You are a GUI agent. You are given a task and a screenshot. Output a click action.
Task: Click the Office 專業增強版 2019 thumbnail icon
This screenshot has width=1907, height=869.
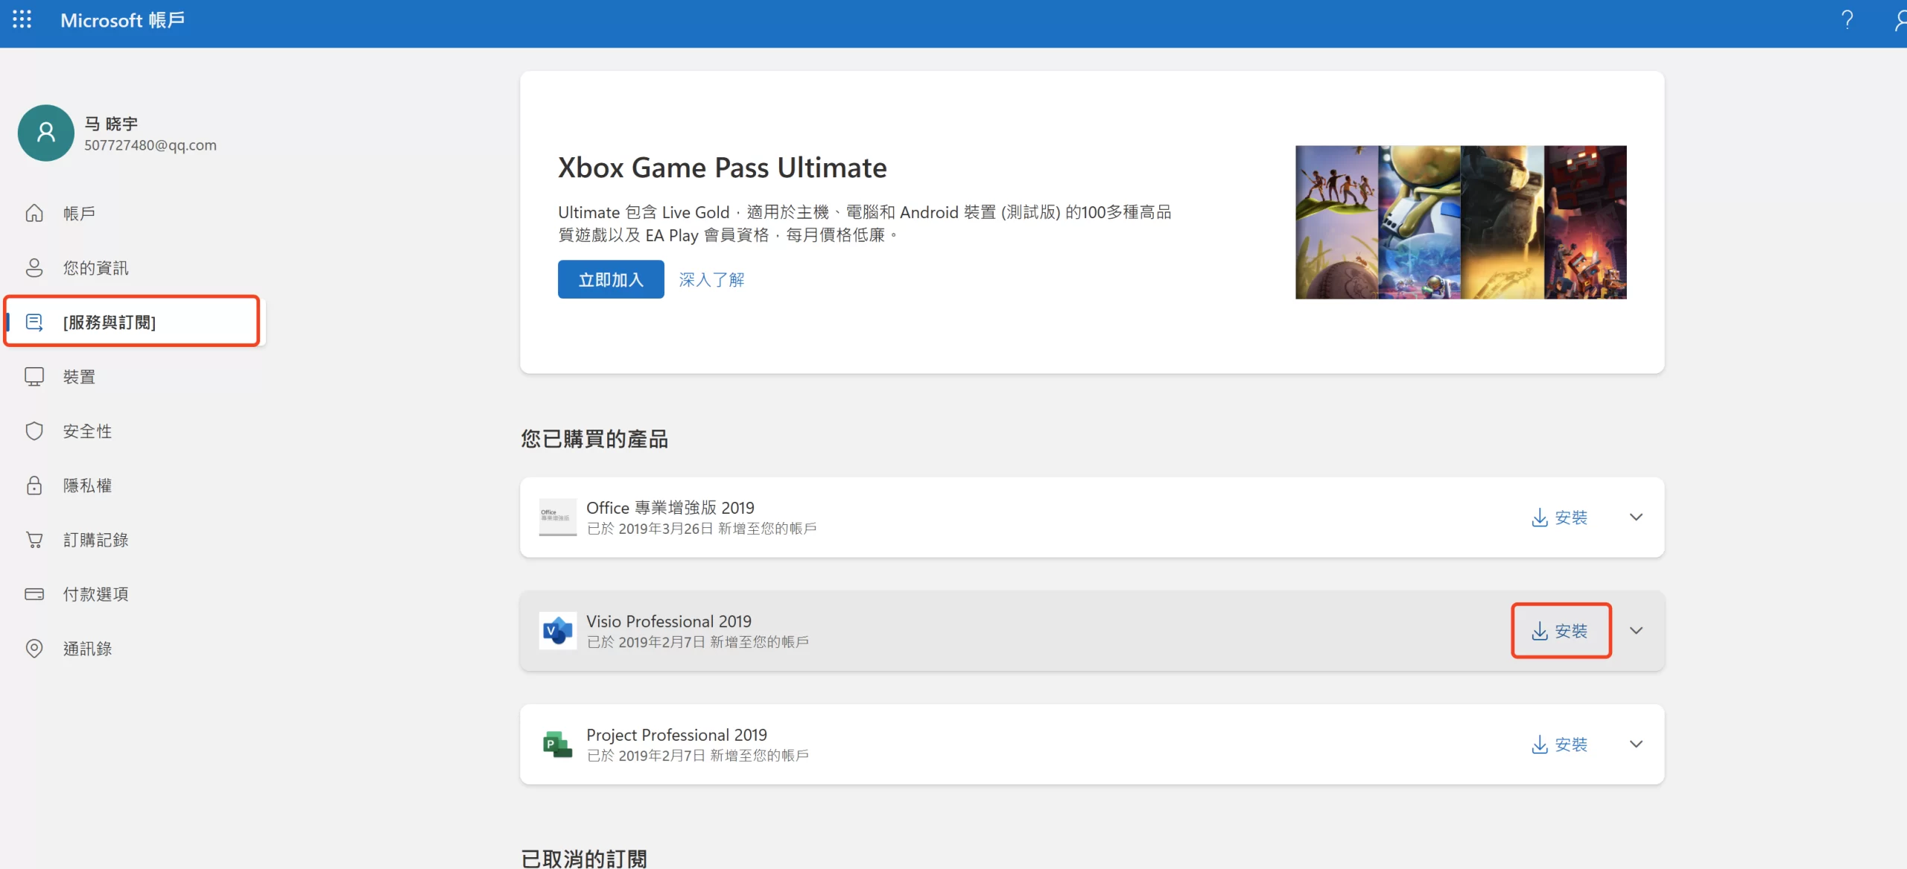click(x=557, y=517)
